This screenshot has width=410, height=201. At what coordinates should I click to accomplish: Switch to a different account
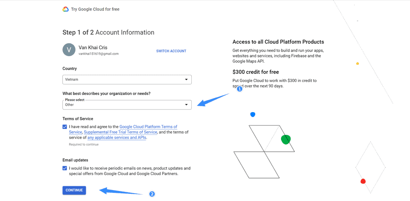click(x=171, y=51)
